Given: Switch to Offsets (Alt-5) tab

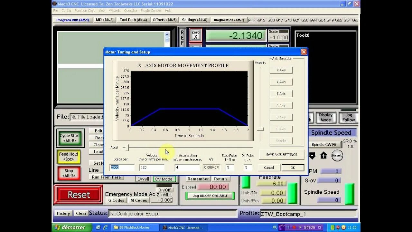Looking at the screenshot, I should click(164, 20).
